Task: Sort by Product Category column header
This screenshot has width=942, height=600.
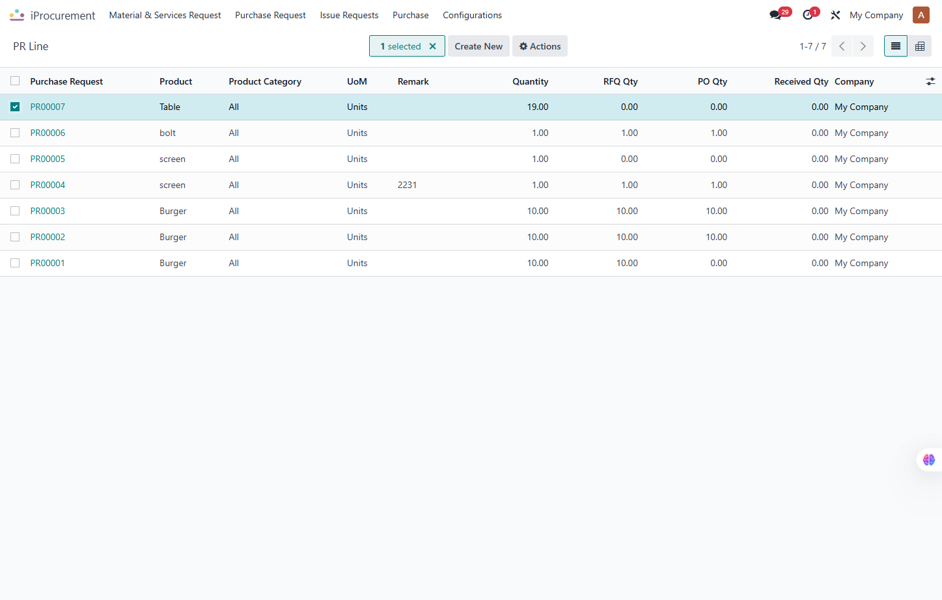Action: [265, 81]
